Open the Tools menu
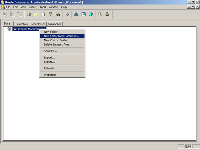200x150 pixels. pyautogui.click(x=43, y=7)
